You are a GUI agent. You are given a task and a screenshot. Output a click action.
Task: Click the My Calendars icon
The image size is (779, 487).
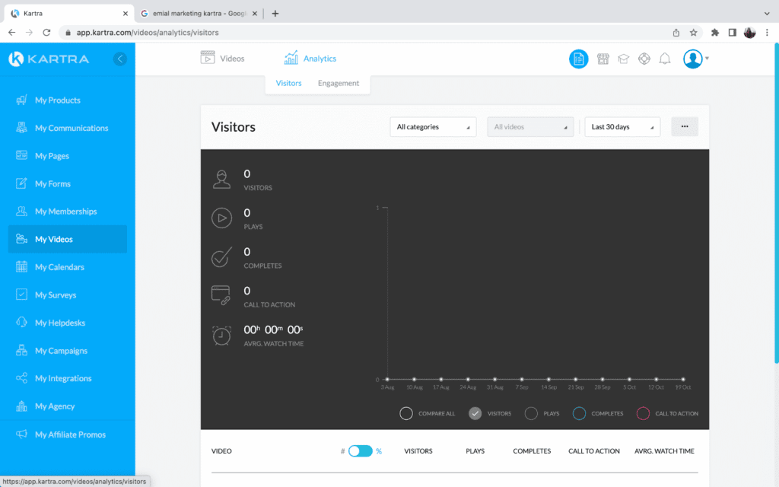[21, 267]
